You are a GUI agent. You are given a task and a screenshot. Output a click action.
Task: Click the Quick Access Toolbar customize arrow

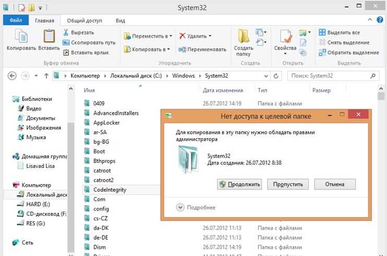(40, 8)
